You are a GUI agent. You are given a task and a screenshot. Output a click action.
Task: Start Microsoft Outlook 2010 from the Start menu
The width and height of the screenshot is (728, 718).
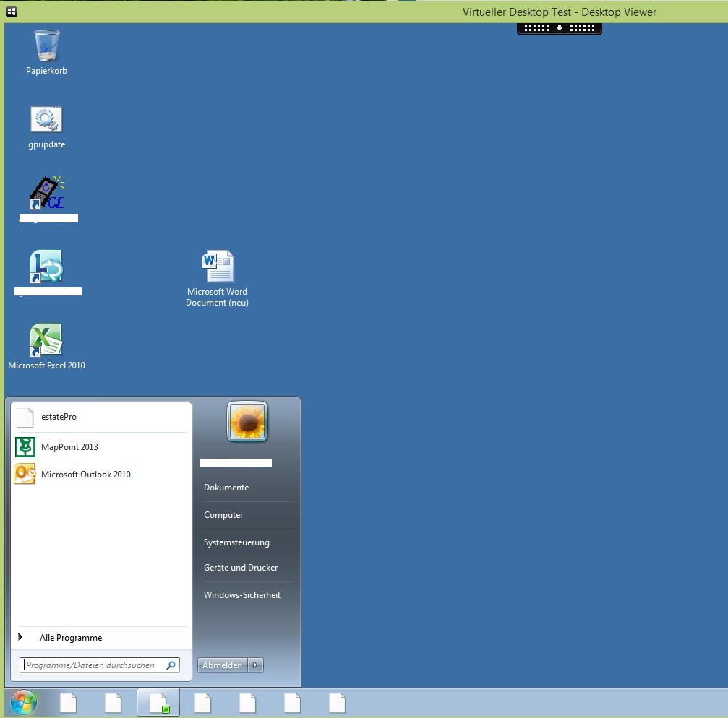point(100,475)
